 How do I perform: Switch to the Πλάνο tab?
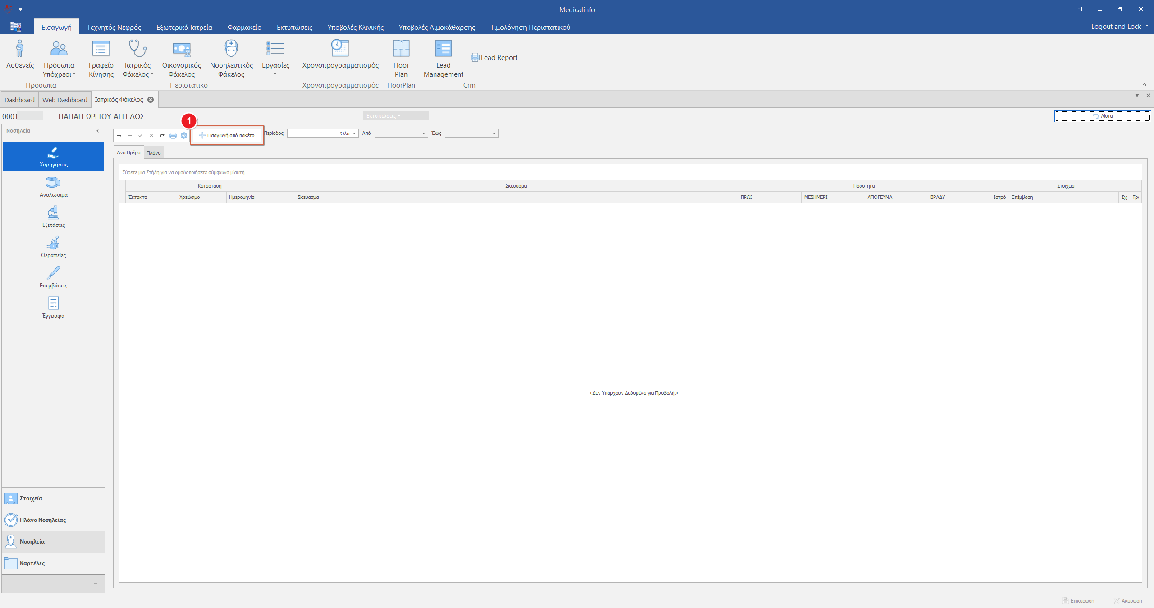tap(154, 153)
